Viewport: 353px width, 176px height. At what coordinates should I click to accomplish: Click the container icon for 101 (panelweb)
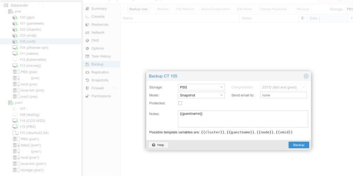(x=15, y=24)
